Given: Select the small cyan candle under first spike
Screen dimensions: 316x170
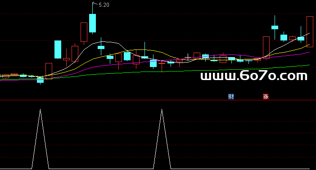Looking at the screenshot, I should click(41, 80).
